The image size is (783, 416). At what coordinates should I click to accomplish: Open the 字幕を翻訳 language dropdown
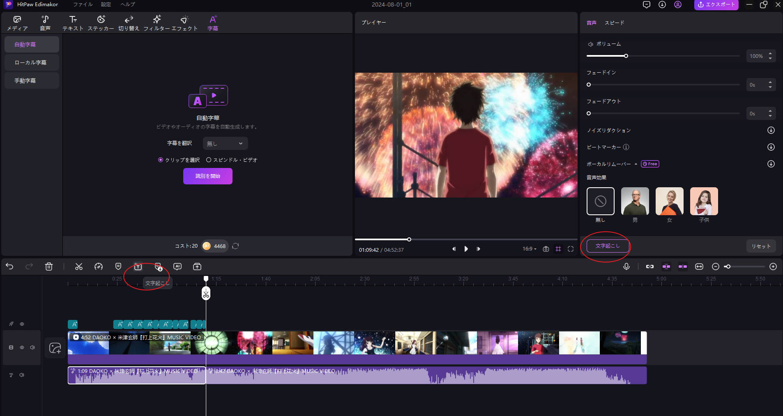(x=225, y=143)
